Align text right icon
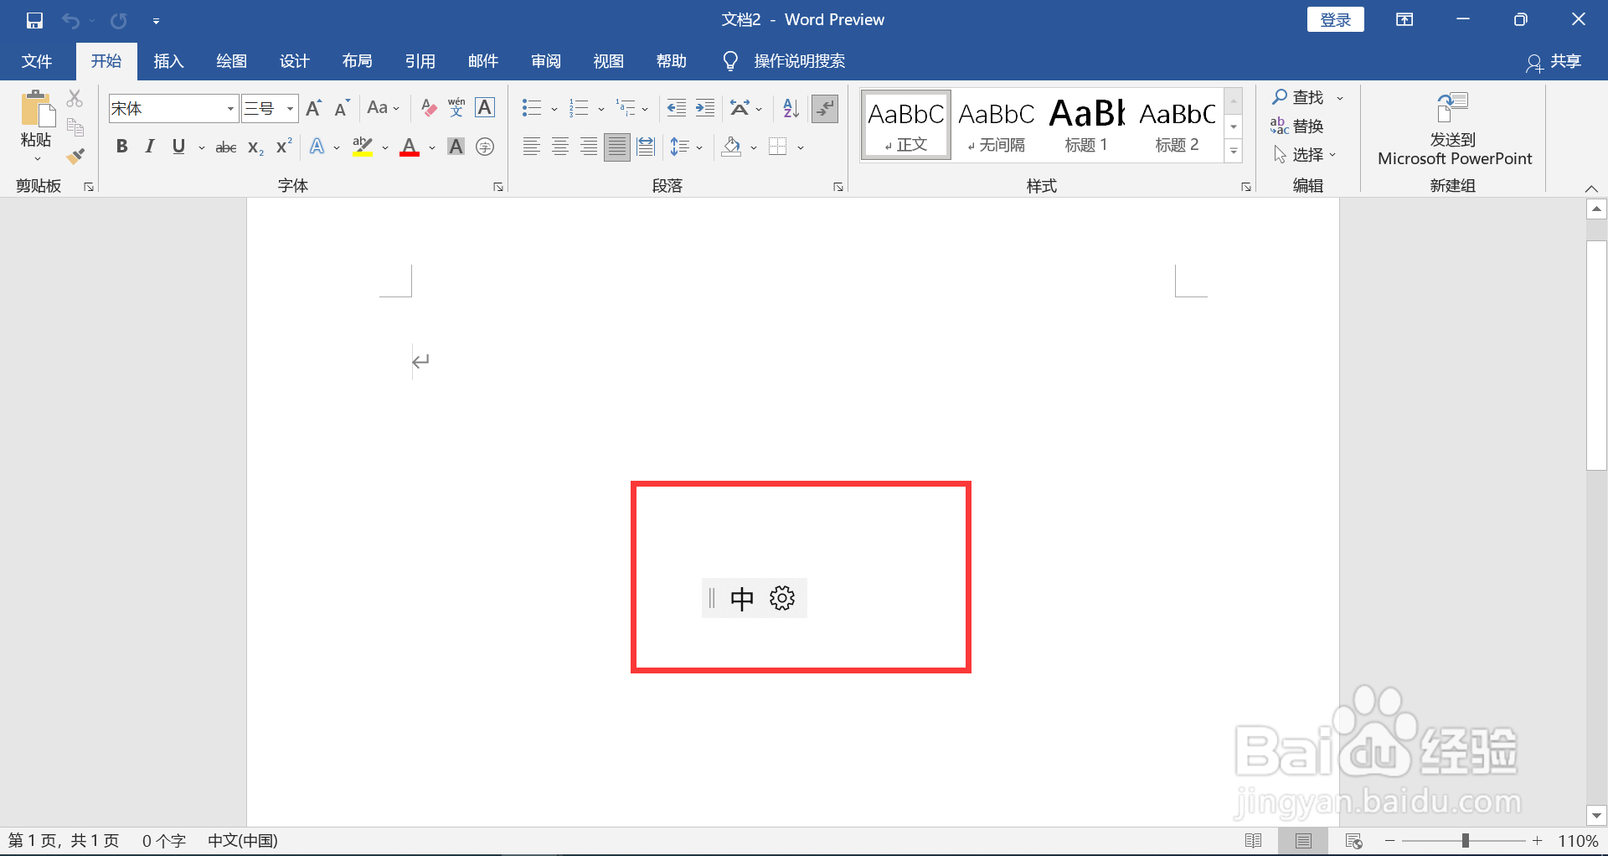Screen dimensions: 1608x856 [x=589, y=147]
